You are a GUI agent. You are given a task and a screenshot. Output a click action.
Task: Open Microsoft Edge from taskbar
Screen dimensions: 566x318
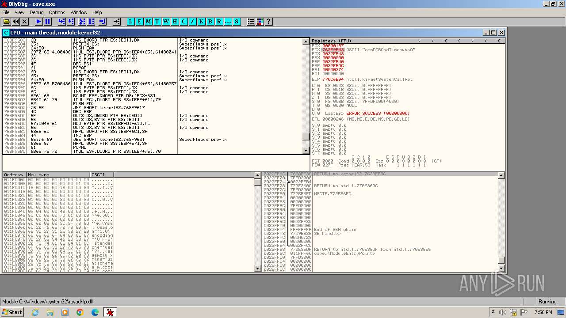click(95, 312)
